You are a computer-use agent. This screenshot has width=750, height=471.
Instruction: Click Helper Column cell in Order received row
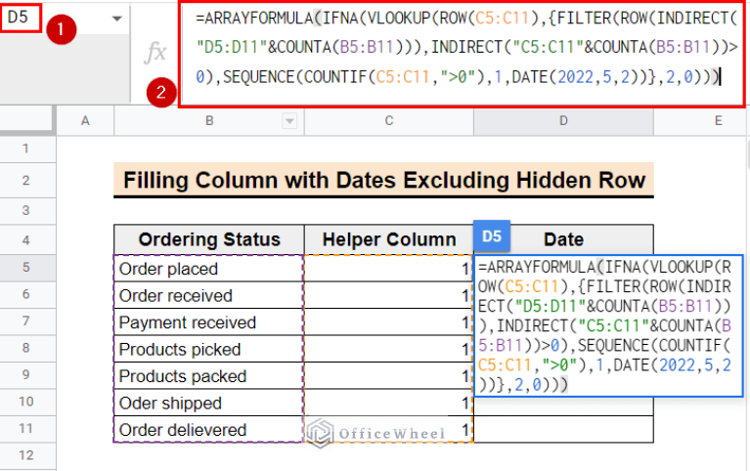coord(389,295)
